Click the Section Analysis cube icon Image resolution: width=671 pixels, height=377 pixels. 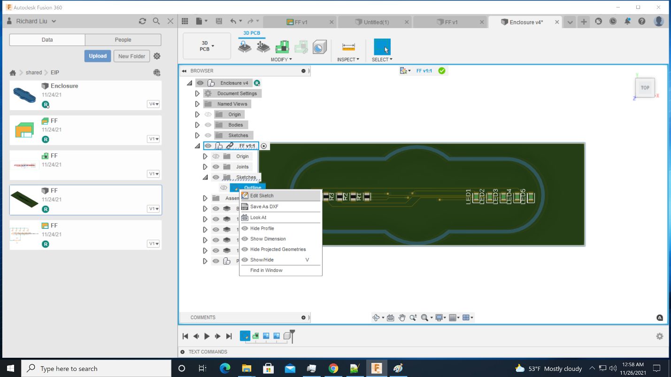(320, 47)
